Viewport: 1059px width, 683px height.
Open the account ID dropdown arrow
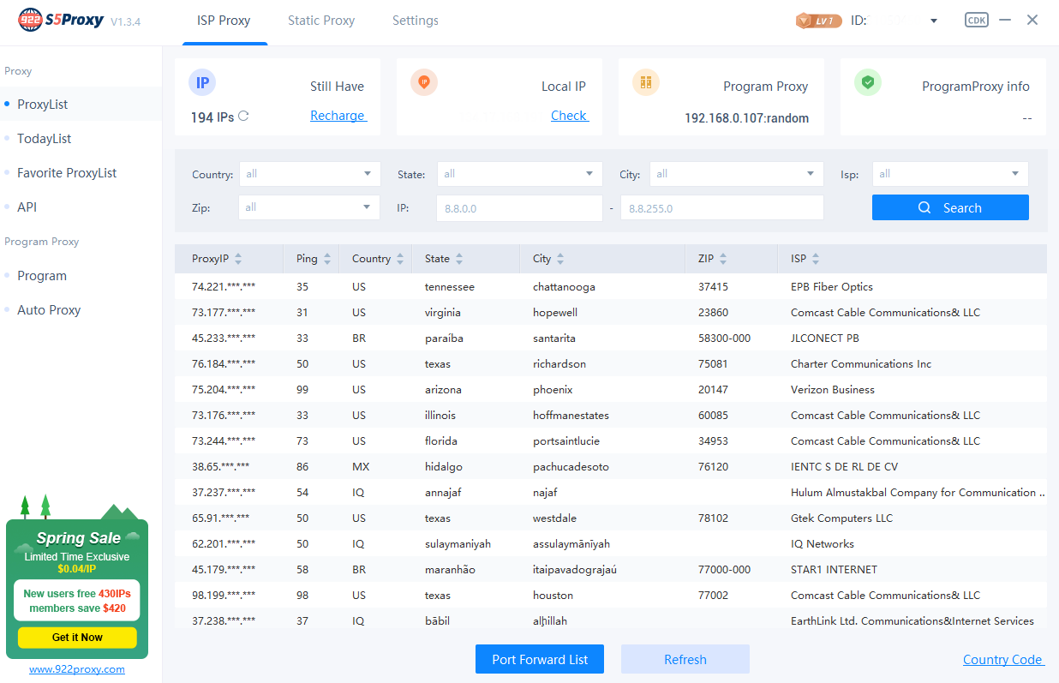pyautogui.click(x=934, y=21)
